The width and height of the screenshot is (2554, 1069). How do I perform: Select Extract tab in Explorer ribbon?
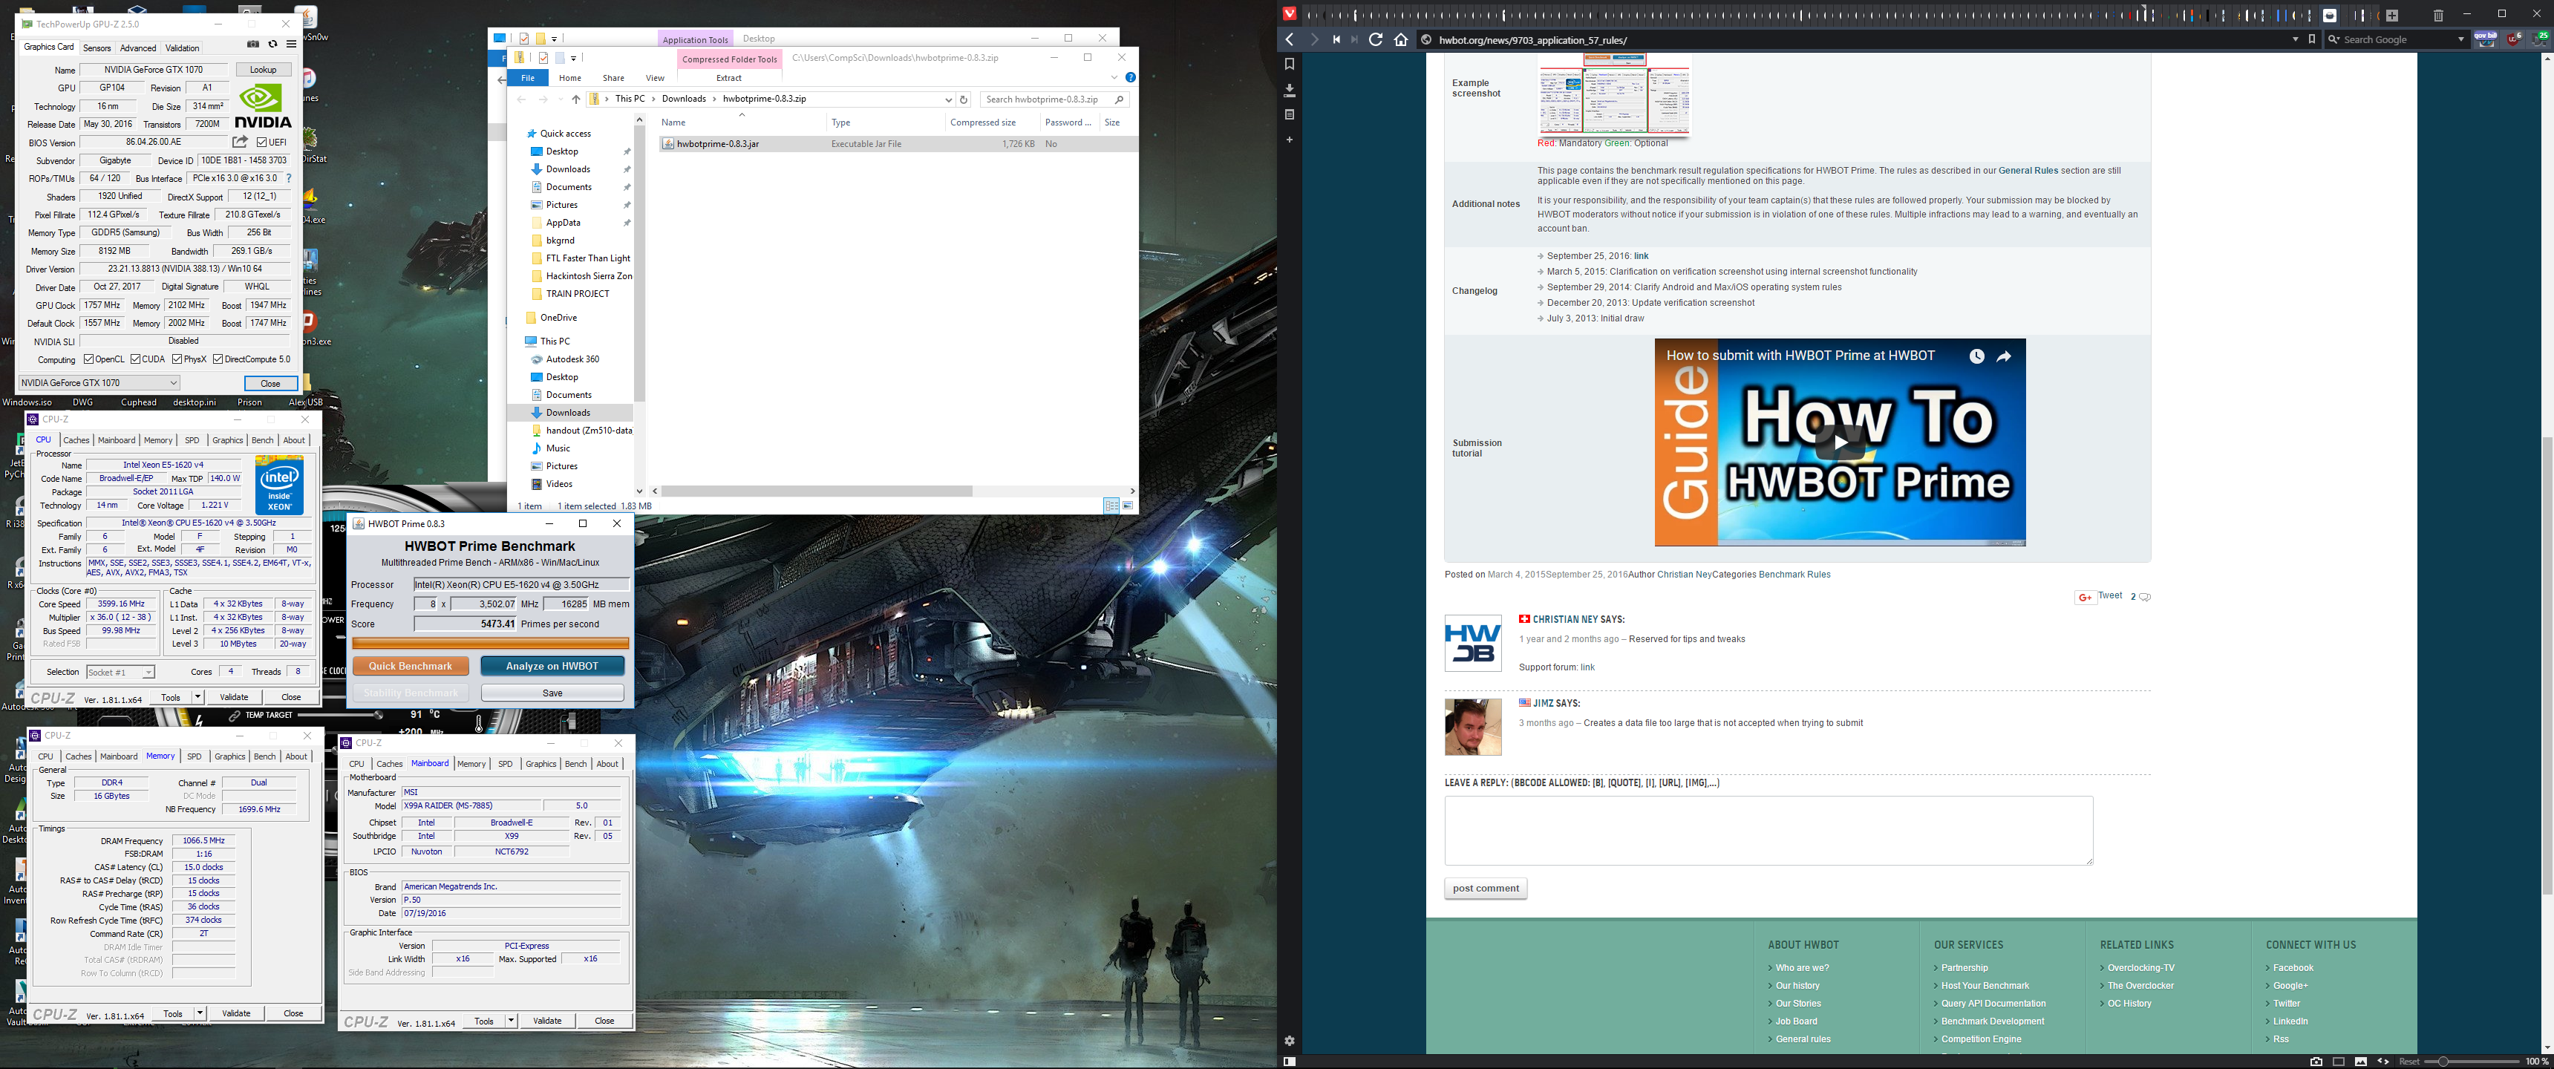point(729,77)
